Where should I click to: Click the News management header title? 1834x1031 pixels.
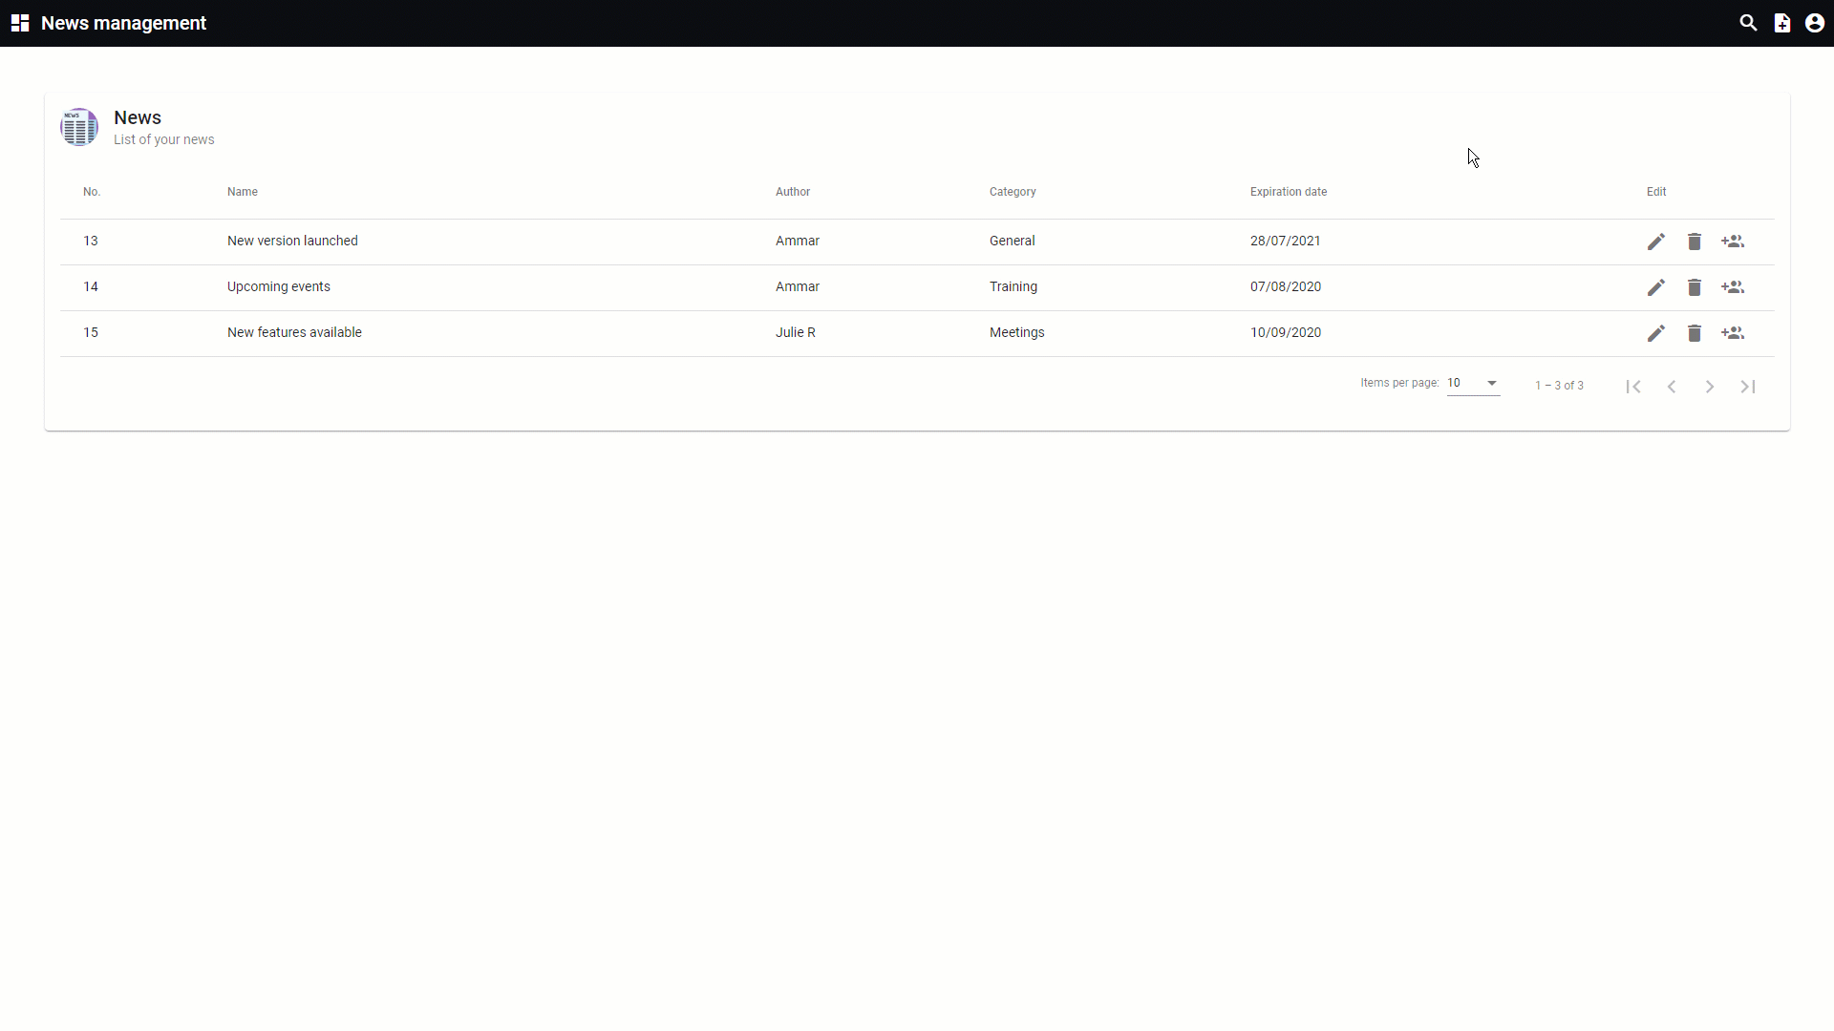coord(123,23)
